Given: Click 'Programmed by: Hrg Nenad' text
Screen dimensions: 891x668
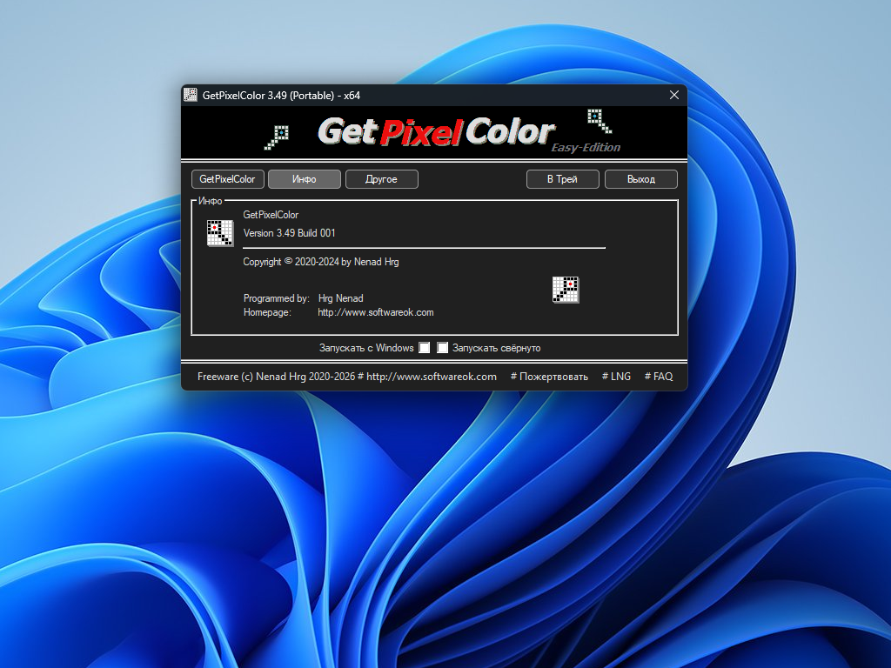Looking at the screenshot, I should [x=304, y=298].
